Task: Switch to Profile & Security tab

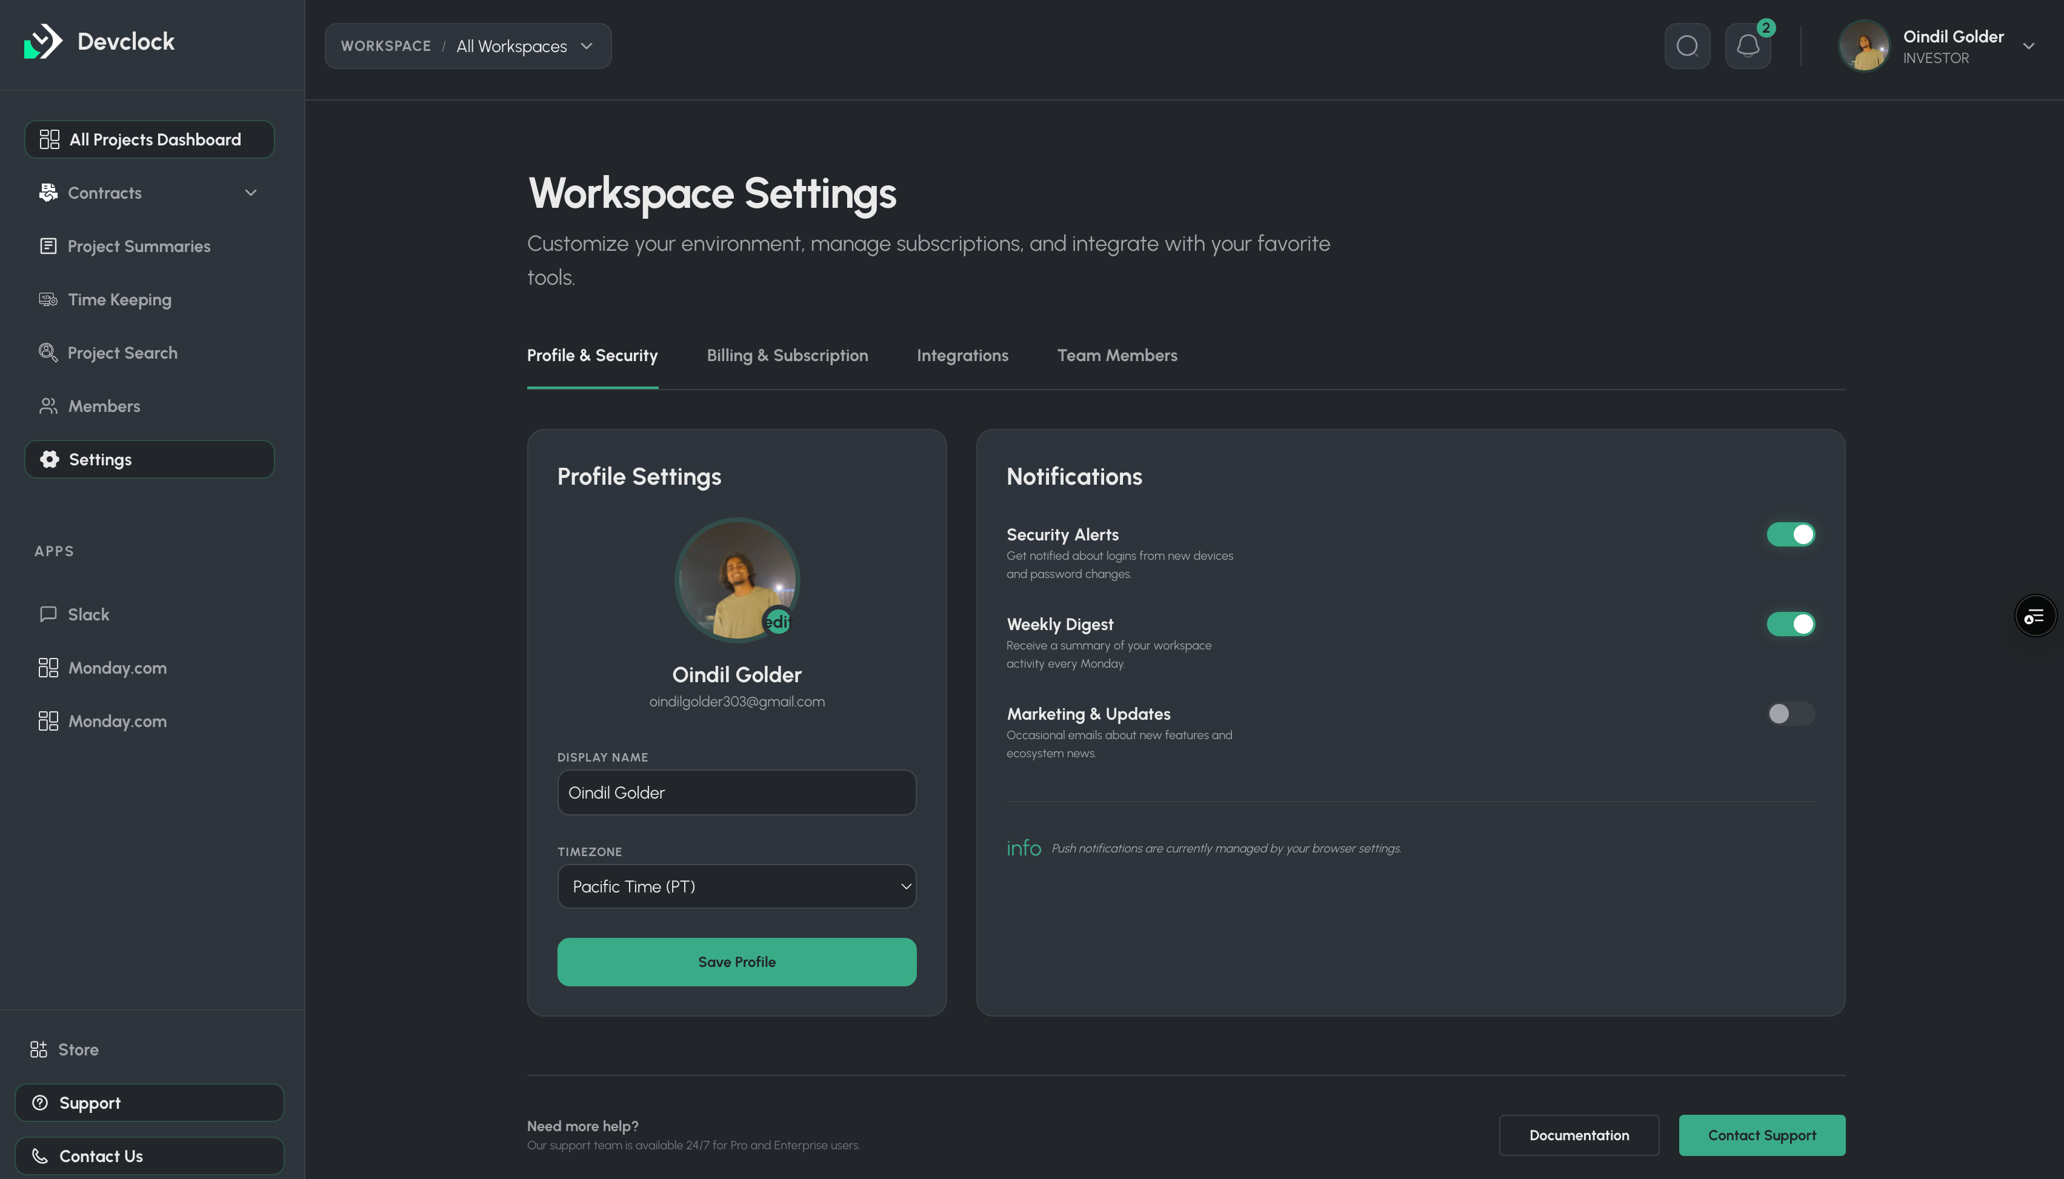Action: [x=592, y=356]
